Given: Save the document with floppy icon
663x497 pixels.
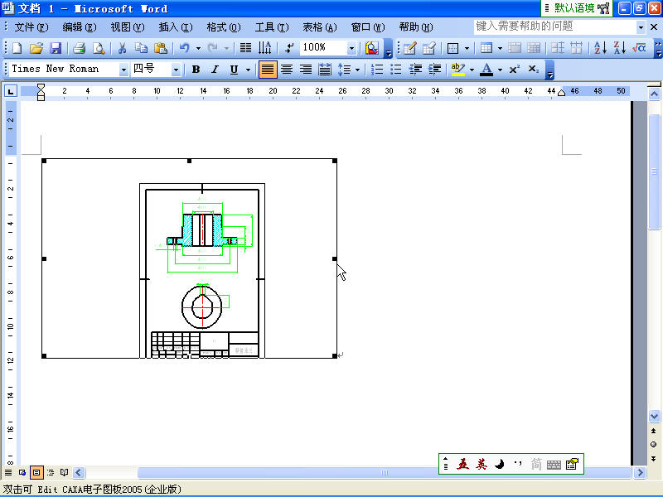Looking at the screenshot, I should (x=56, y=48).
